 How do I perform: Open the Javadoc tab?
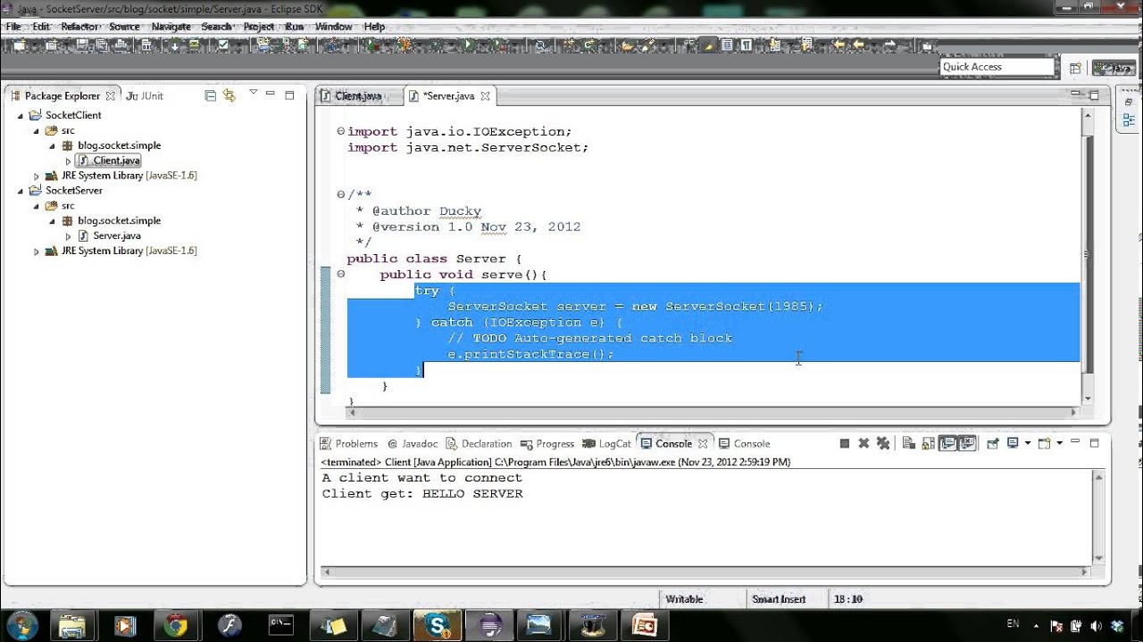(413, 443)
